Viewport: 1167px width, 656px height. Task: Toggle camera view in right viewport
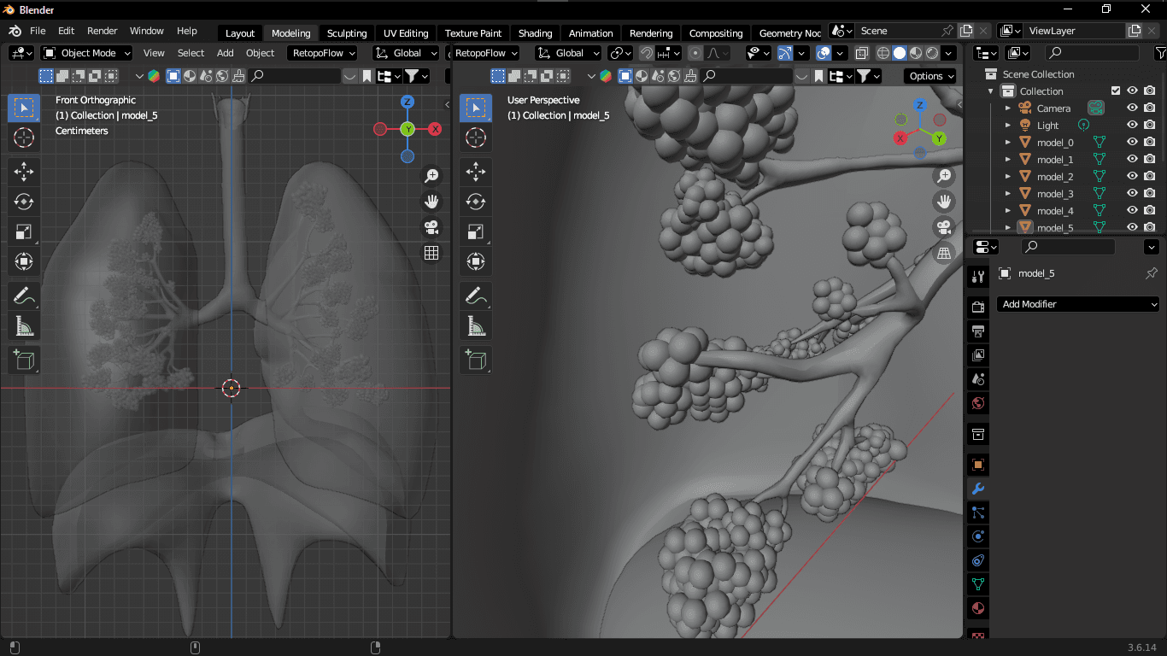point(944,227)
